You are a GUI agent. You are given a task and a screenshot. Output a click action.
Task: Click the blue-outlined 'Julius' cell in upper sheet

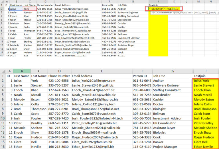[16, 9]
